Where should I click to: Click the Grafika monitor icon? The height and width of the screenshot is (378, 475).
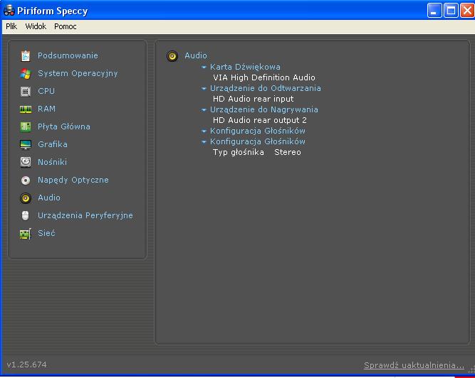tap(26, 144)
